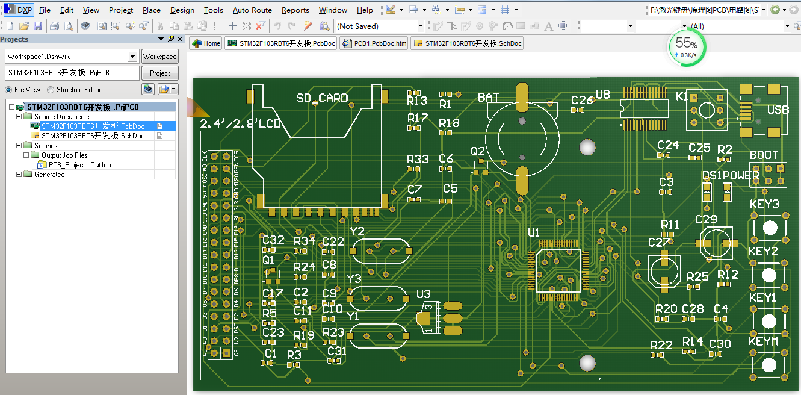Open the Reports menu
The image size is (801, 395).
[295, 10]
